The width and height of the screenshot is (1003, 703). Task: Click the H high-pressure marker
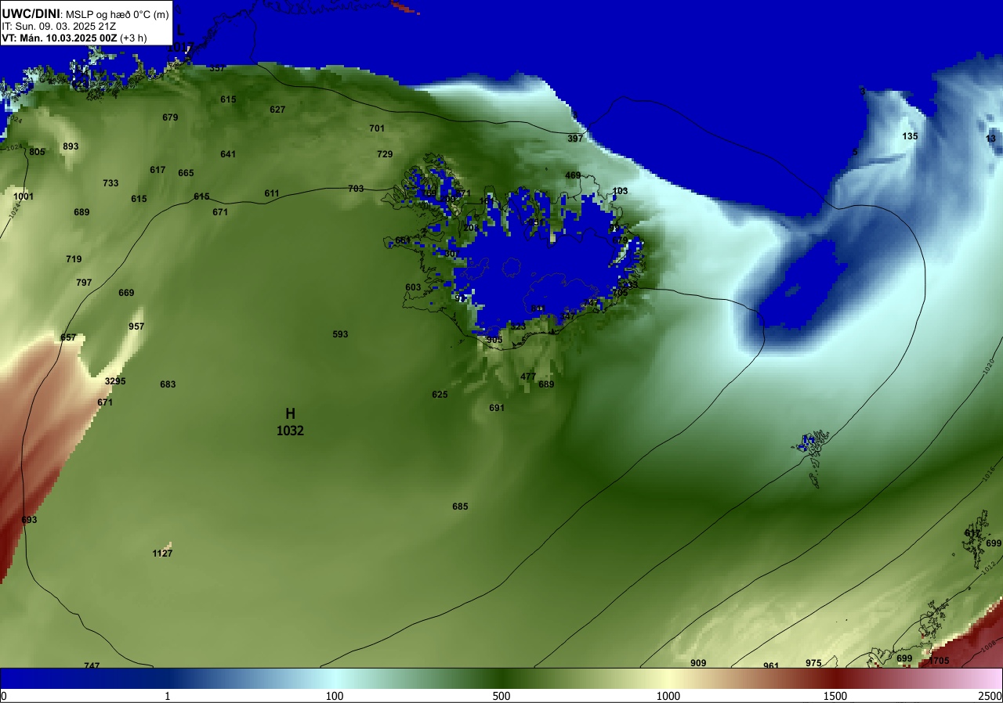[x=290, y=413]
